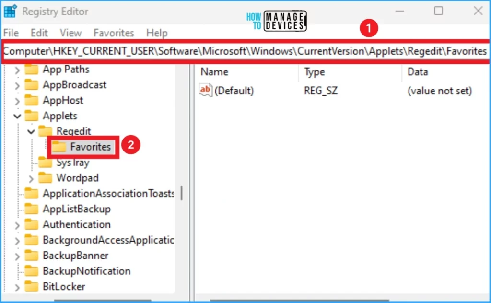Click the BackupBanner folder icon

pos(31,256)
